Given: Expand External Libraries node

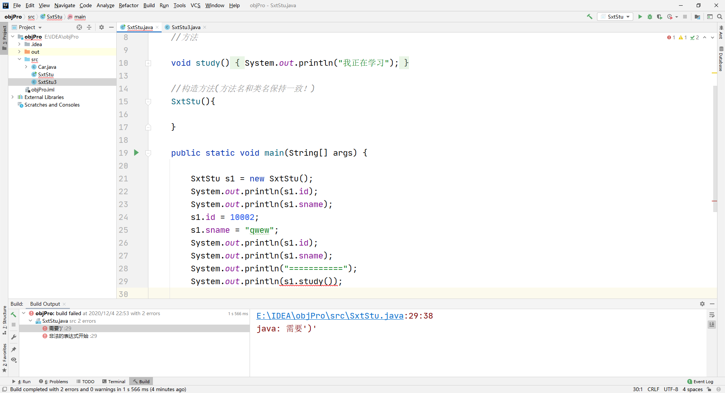Looking at the screenshot, I should click(x=13, y=97).
